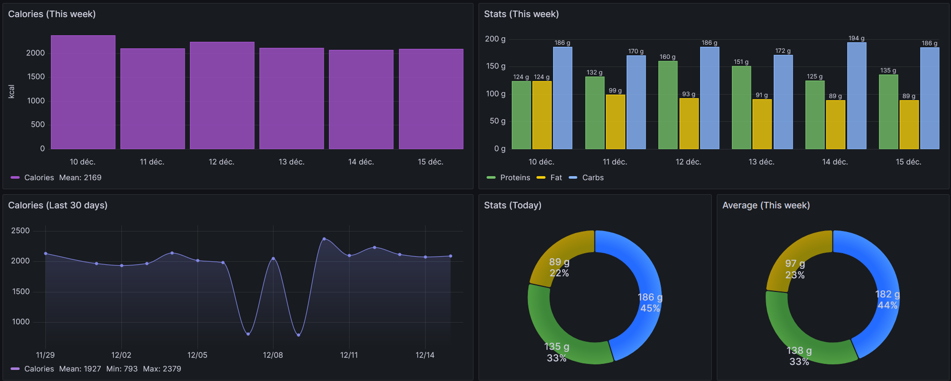Toggle Fat series in the legend
This screenshot has width=951, height=381.
pos(556,178)
